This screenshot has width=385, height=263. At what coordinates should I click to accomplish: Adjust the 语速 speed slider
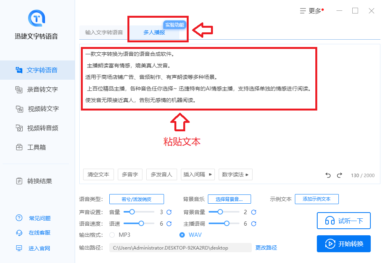[x=139, y=223]
